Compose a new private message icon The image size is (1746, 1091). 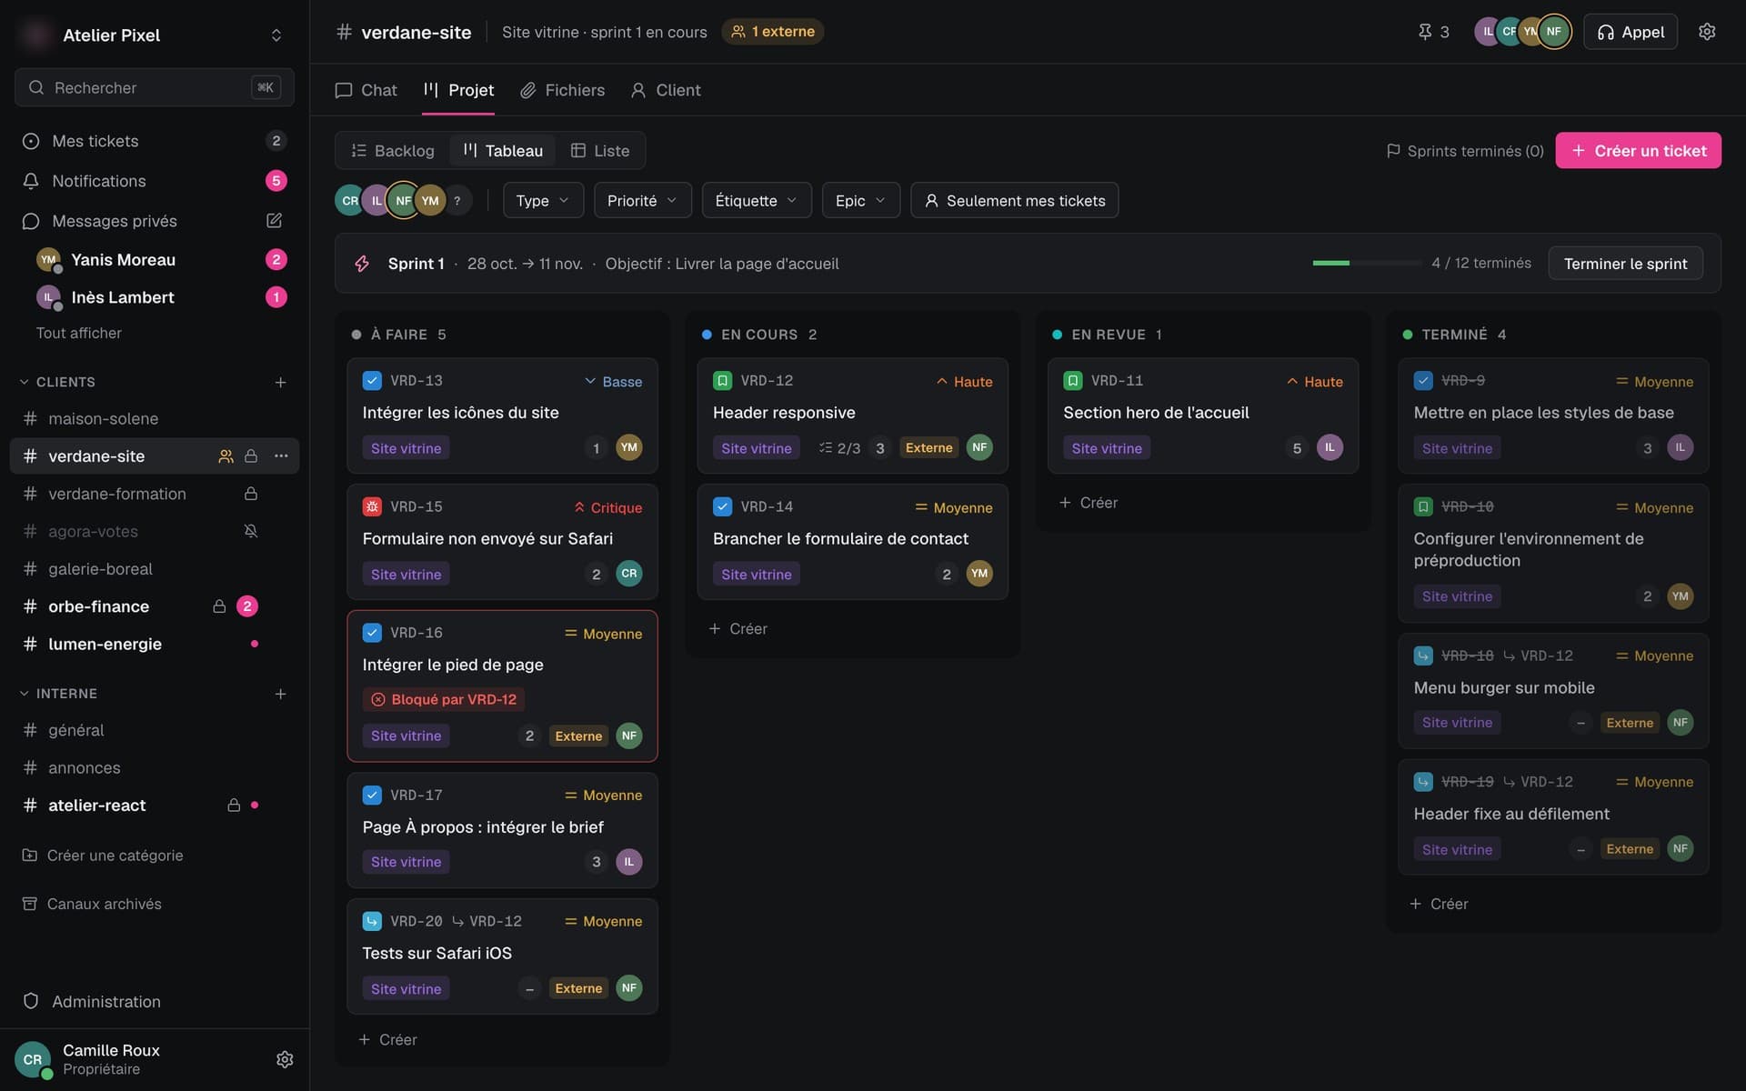[x=274, y=221]
